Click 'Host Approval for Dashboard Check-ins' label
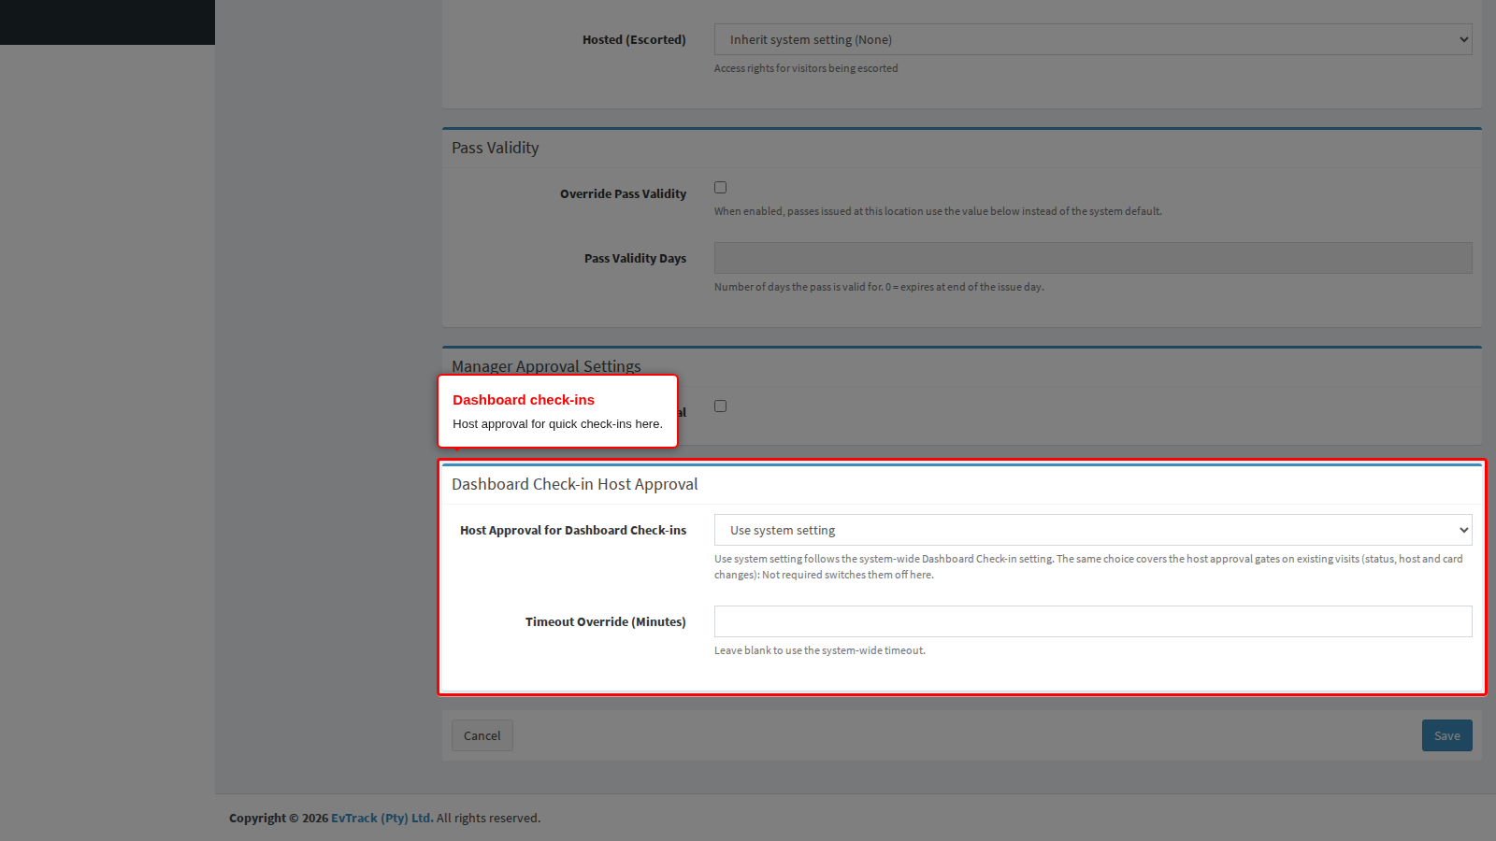The height and width of the screenshot is (841, 1496). pyautogui.click(x=573, y=530)
